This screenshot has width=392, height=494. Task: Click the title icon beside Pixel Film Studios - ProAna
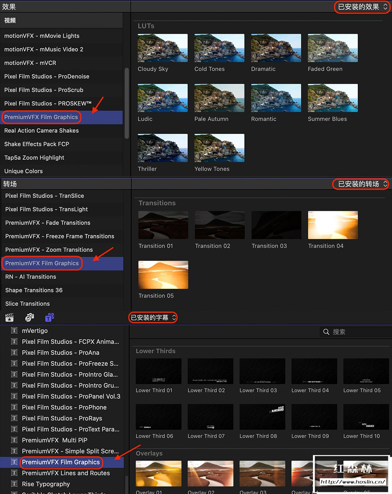tap(14, 352)
